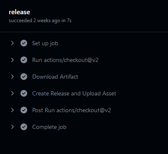Click success checkmark beside Download Artifact

click(x=24, y=77)
